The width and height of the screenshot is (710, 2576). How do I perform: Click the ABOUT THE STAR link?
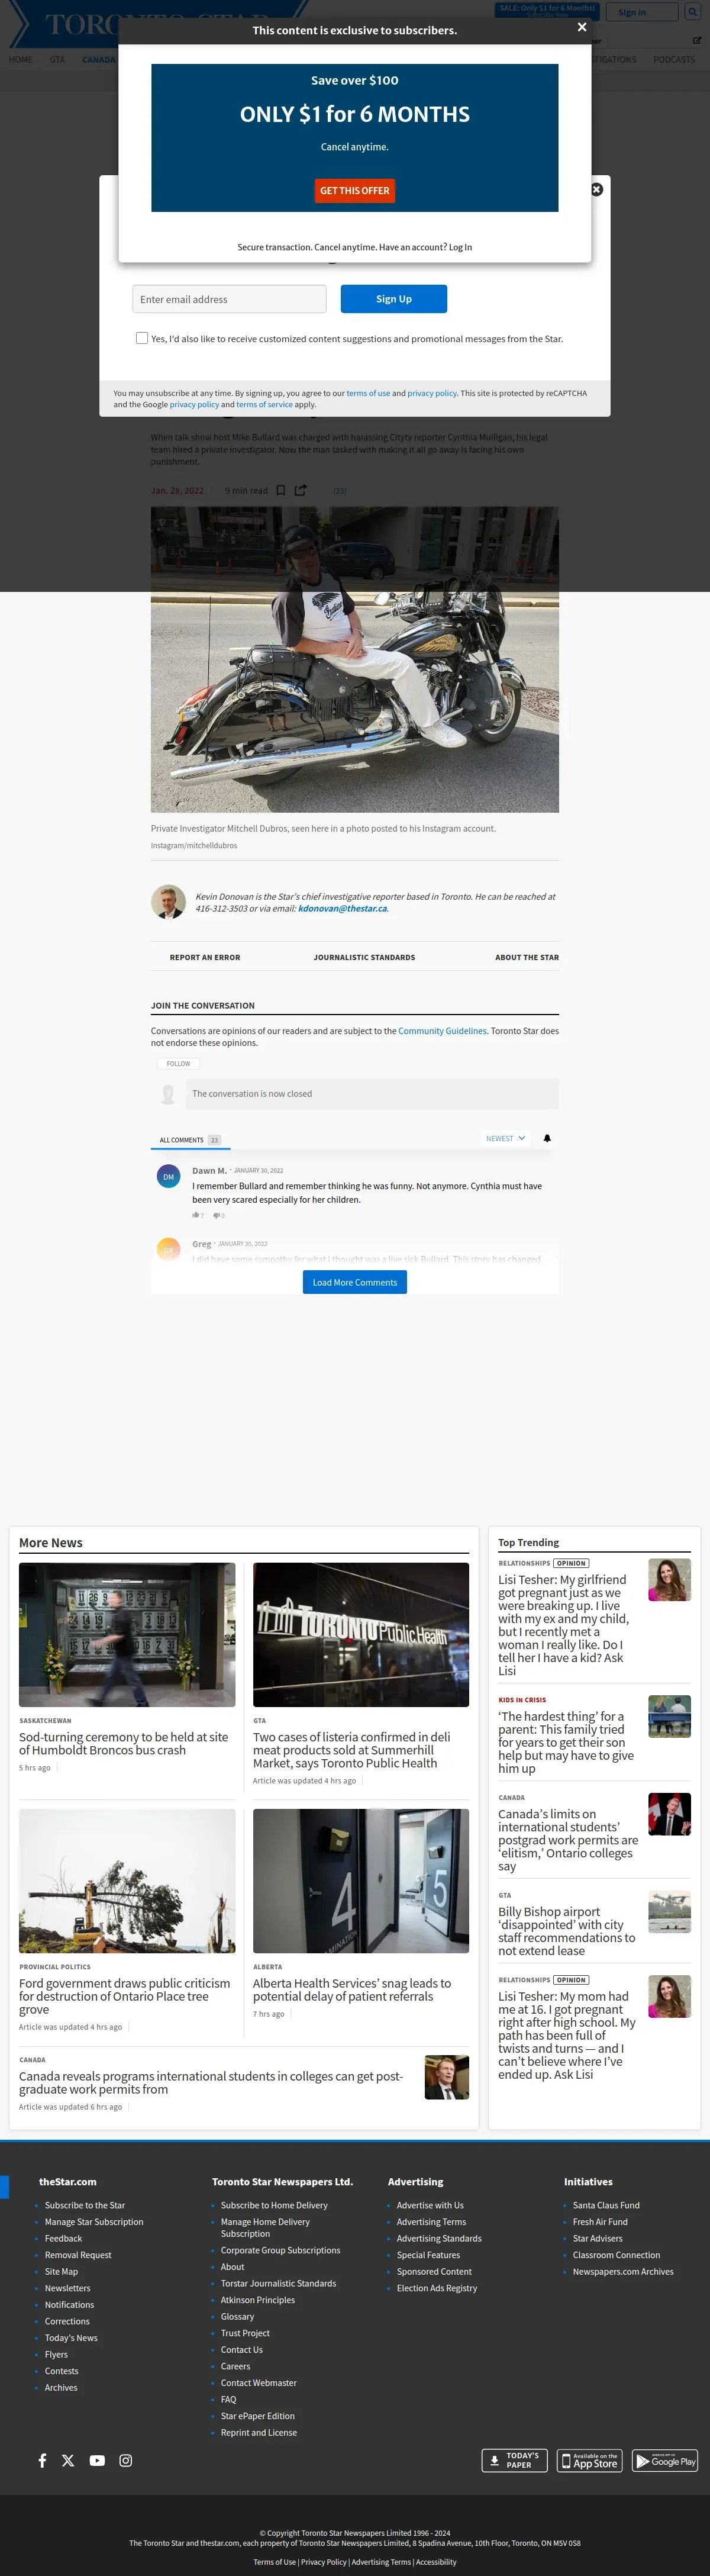click(527, 957)
